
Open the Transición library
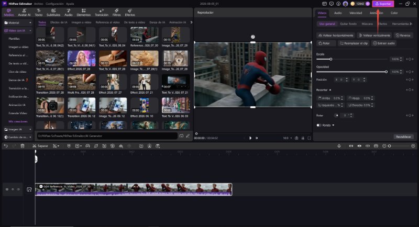102,12
